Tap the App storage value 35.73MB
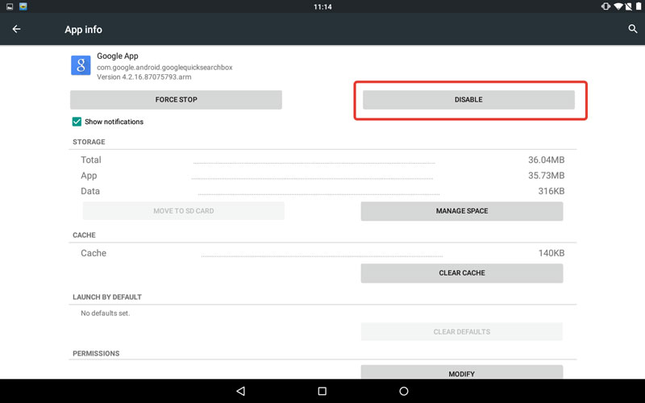This screenshot has height=403, width=645. [x=547, y=176]
